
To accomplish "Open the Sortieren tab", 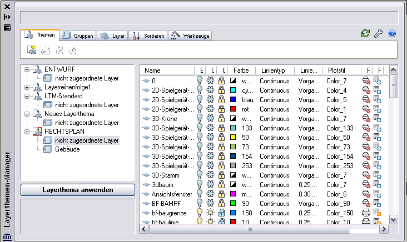I will click(148, 36).
